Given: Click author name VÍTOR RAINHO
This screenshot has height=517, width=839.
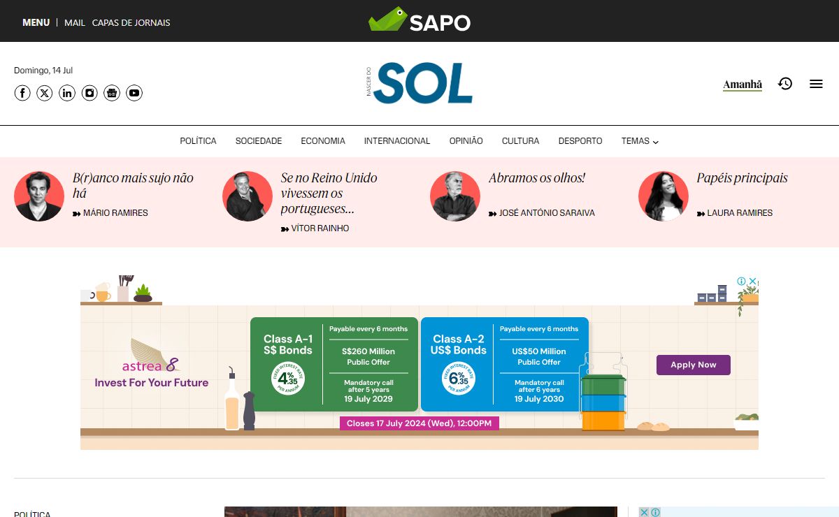Looking at the screenshot, I should pyautogui.click(x=320, y=228).
